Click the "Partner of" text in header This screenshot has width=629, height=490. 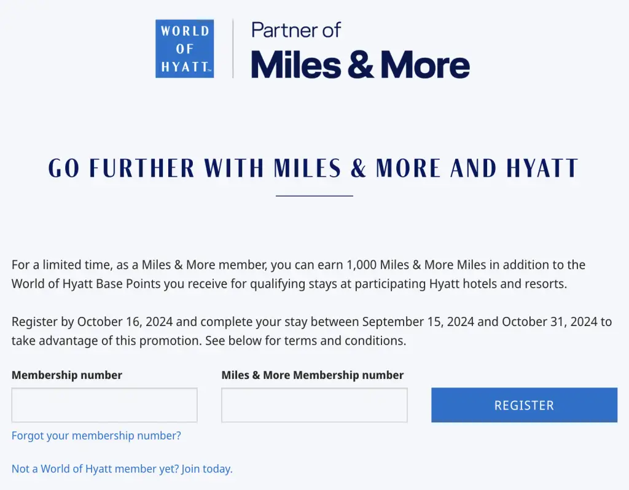pyautogui.click(x=296, y=29)
